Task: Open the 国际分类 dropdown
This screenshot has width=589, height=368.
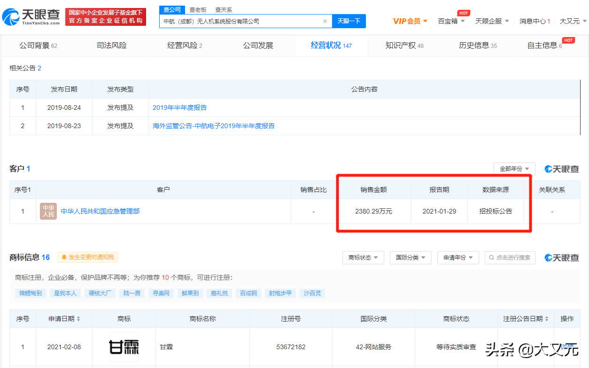Action: [x=411, y=257]
